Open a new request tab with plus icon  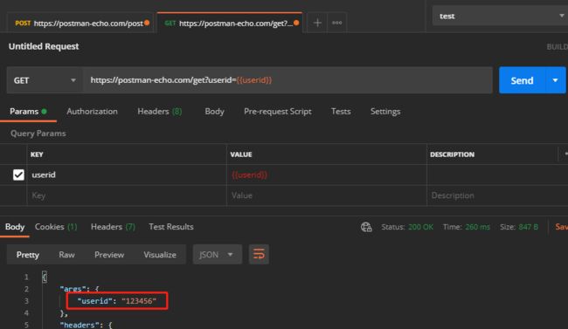(317, 23)
